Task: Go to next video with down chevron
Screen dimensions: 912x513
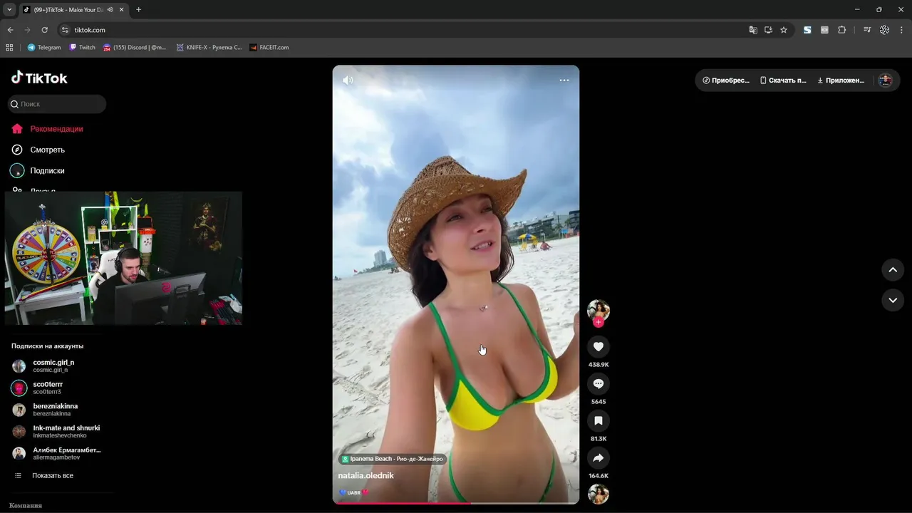Action: [x=893, y=301]
